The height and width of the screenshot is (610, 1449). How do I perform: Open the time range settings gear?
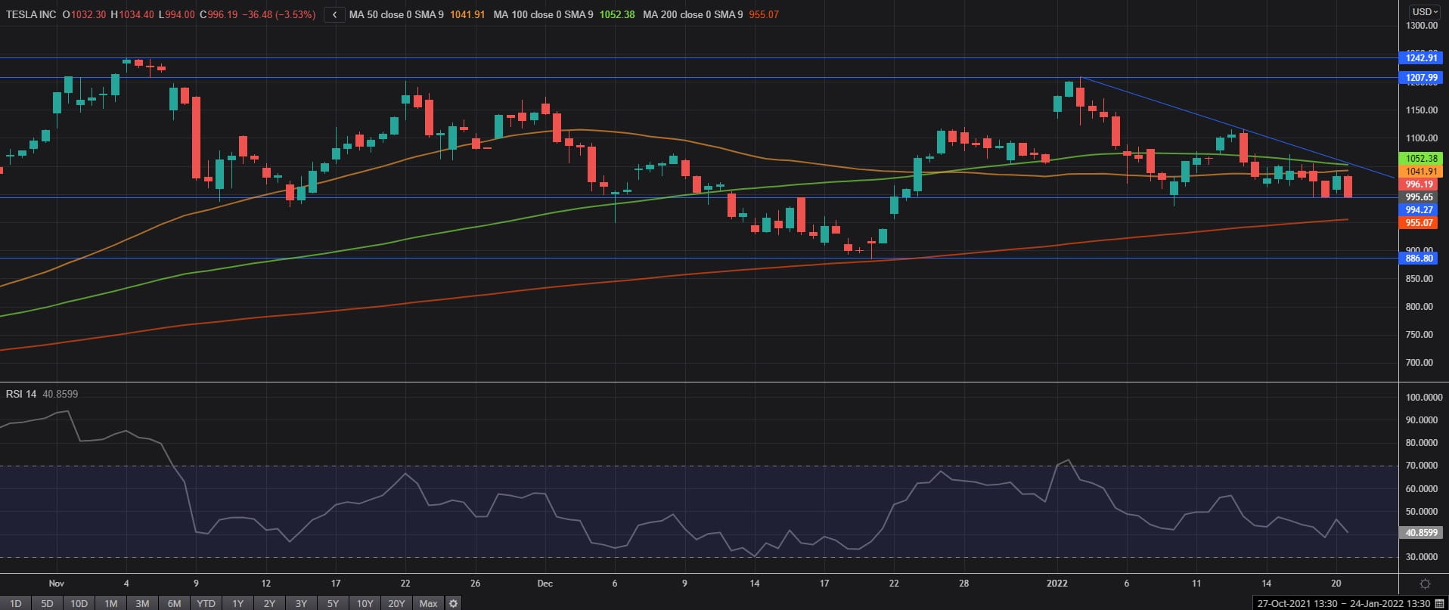point(453,603)
